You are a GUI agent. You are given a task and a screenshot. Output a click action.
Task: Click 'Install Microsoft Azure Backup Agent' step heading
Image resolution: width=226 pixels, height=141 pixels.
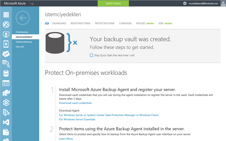click(117, 90)
